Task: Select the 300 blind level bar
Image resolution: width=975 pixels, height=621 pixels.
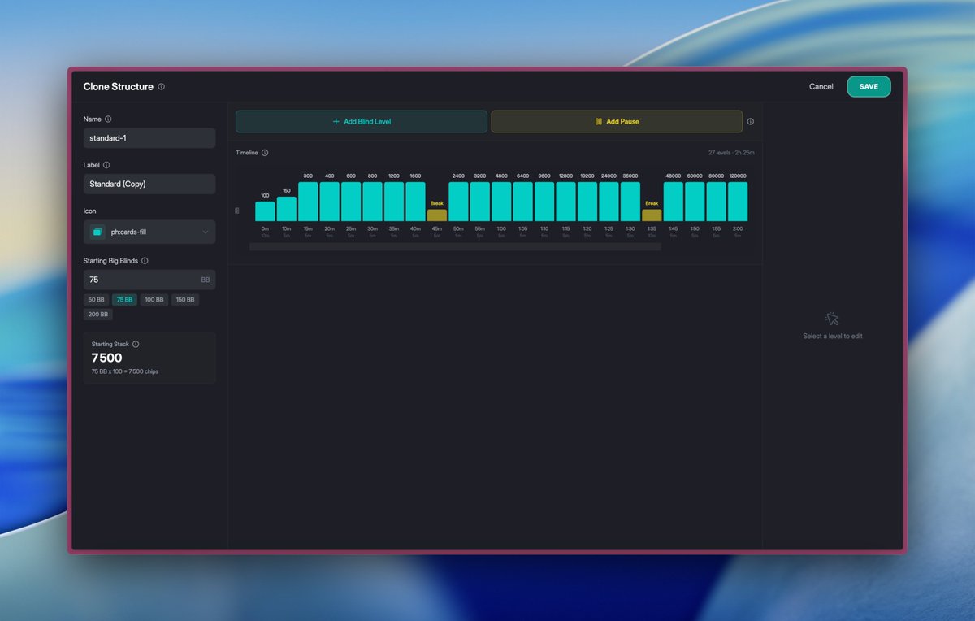Action: tap(308, 202)
